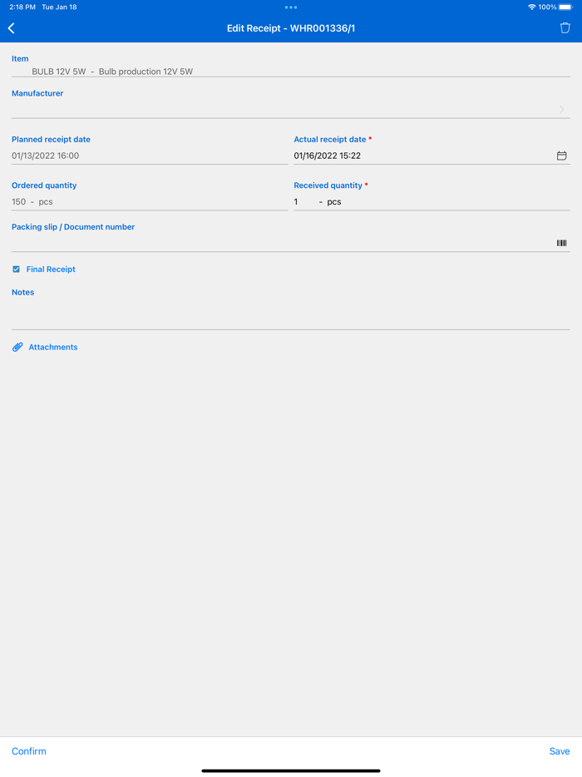Tap the barcode scanner icon for packing slip
This screenshot has width=582, height=777.
coord(561,243)
